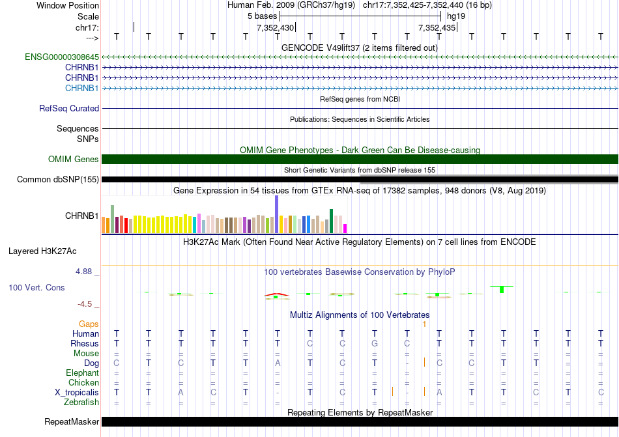The height and width of the screenshot is (437, 619).
Task: Select the Common dbSNP(155) track label
Action: click(x=58, y=180)
